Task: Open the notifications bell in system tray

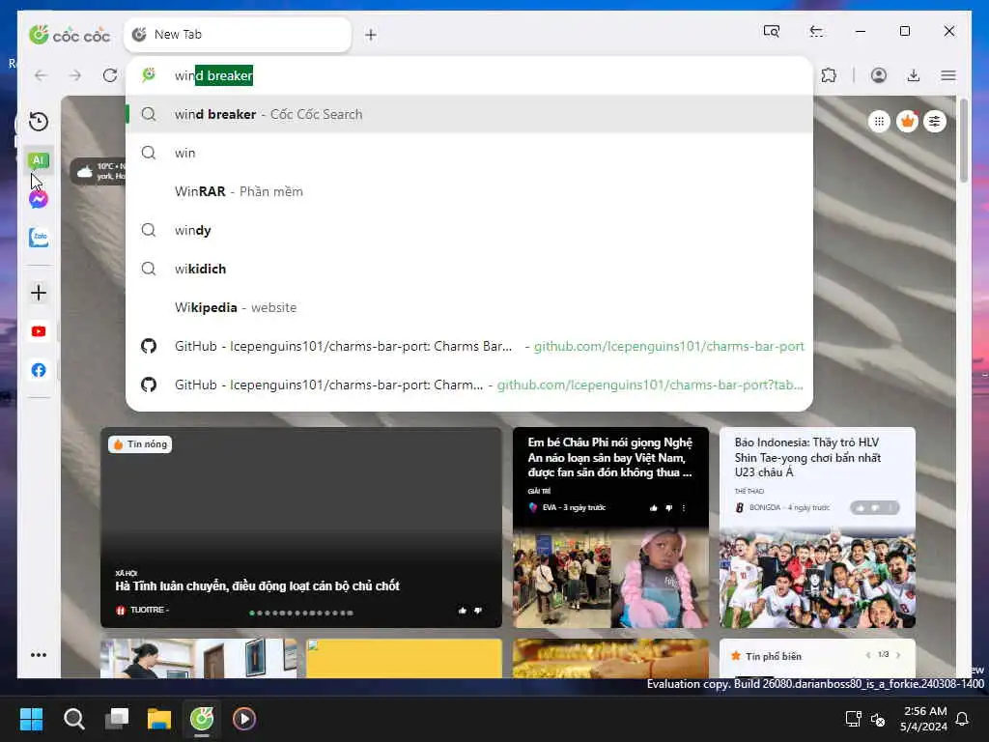Action: coord(963,719)
